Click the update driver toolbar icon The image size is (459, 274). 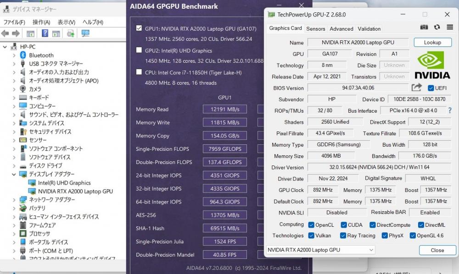70,33
